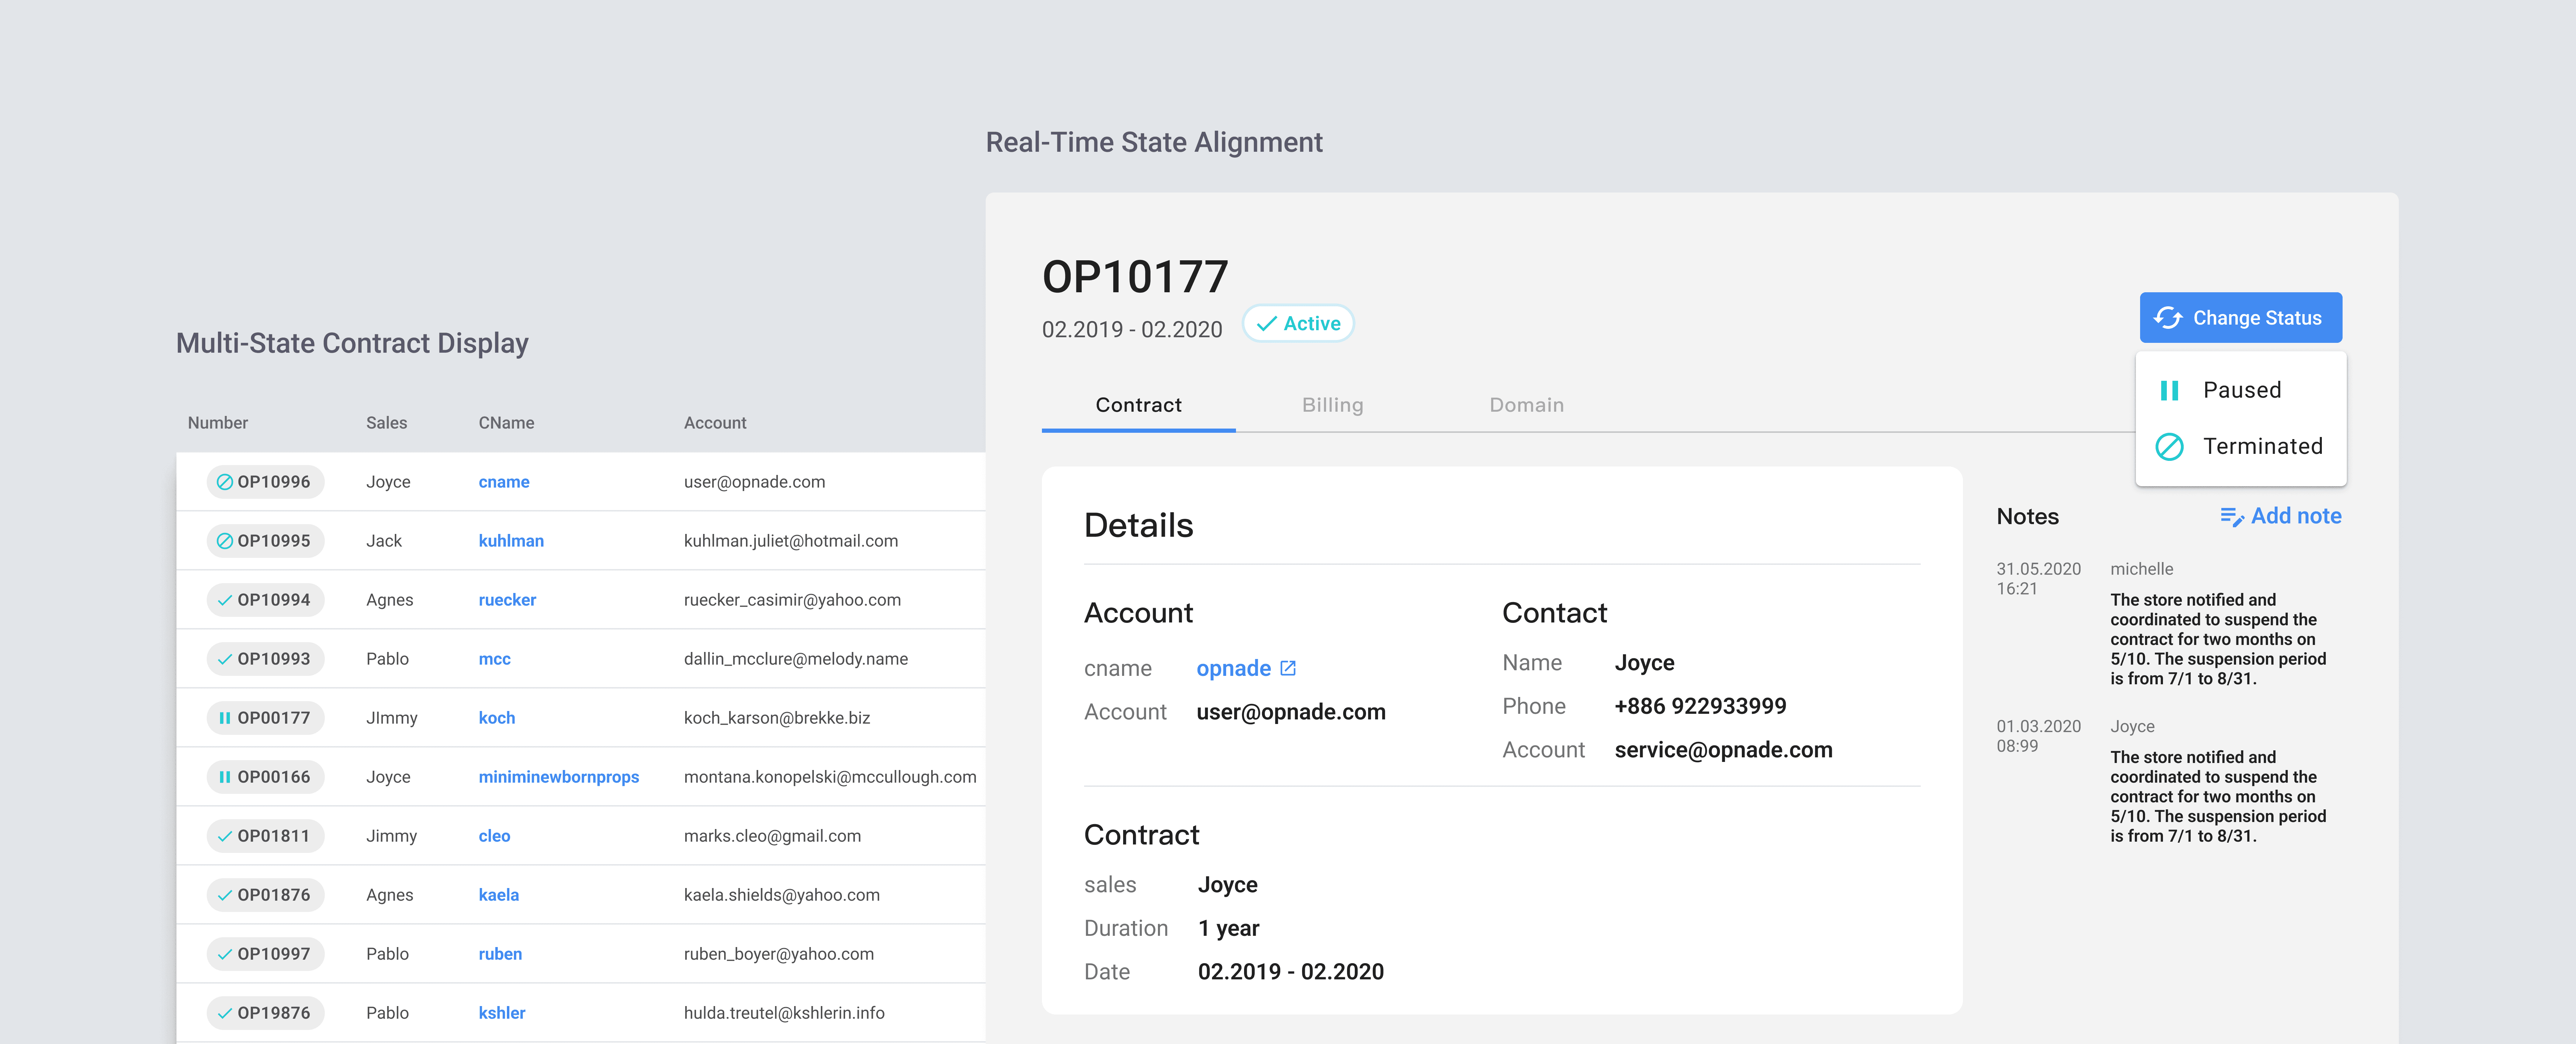Open the kuhlman customer link
This screenshot has width=2576, height=1044.
511,541
